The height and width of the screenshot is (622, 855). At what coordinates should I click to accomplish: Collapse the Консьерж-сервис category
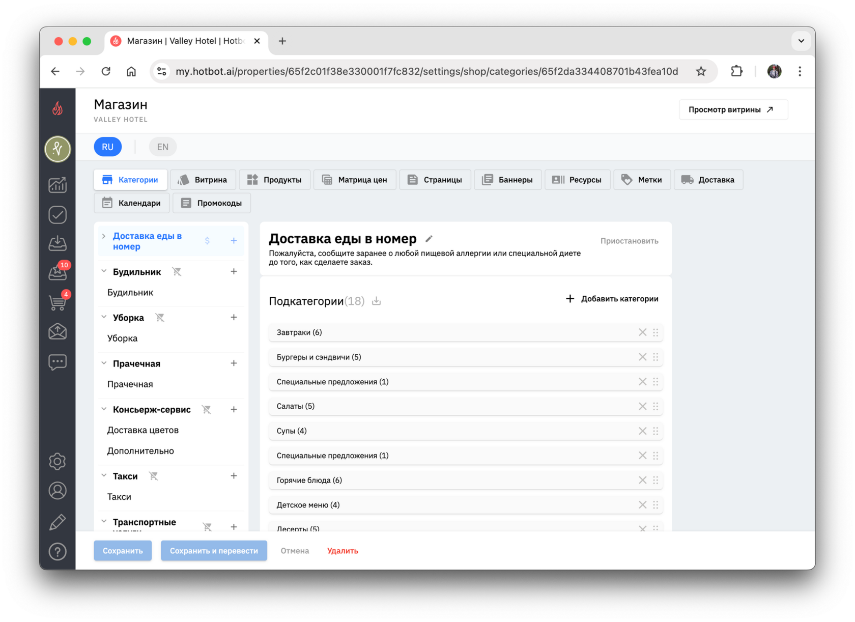tap(104, 409)
